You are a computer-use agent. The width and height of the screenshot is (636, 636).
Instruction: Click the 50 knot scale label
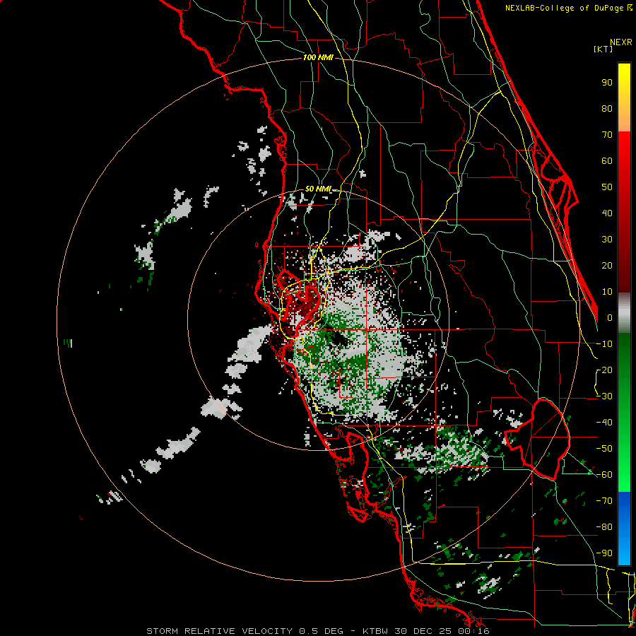click(607, 187)
